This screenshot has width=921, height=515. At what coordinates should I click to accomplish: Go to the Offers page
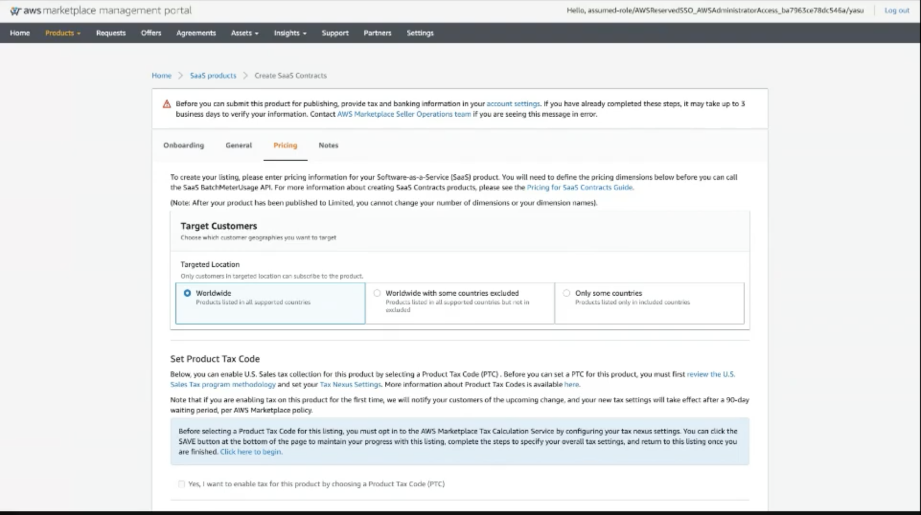click(x=151, y=33)
